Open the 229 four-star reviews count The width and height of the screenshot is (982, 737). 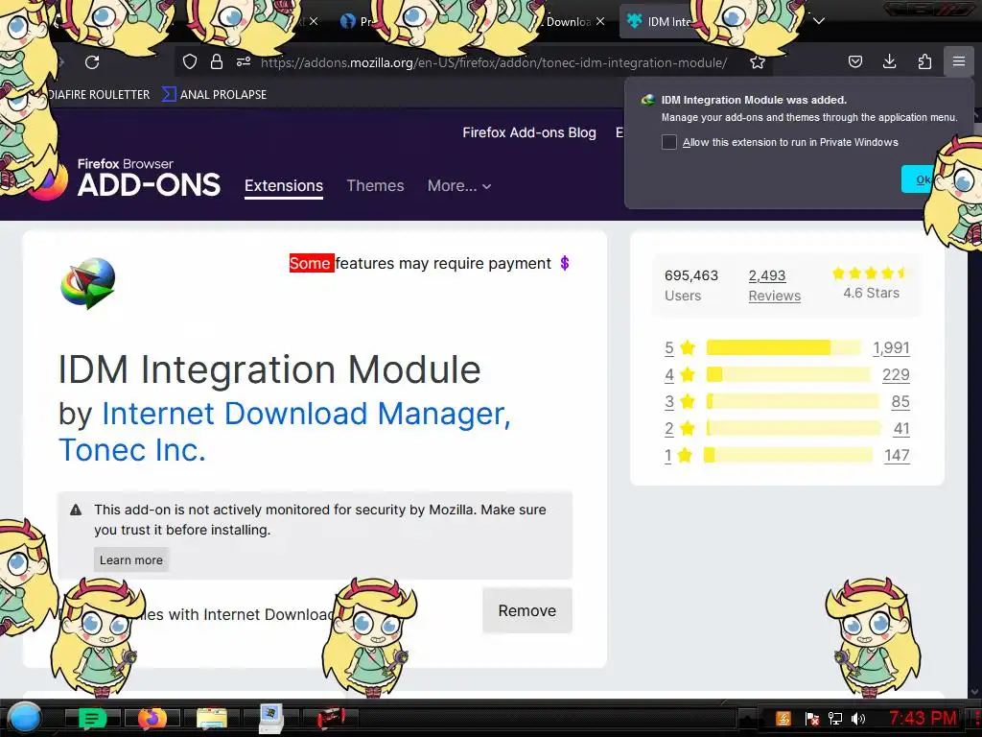tap(896, 375)
